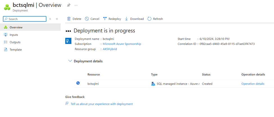The width and height of the screenshot is (274, 117).
Task: Click the Delete toolbar label
Action: (77, 19)
